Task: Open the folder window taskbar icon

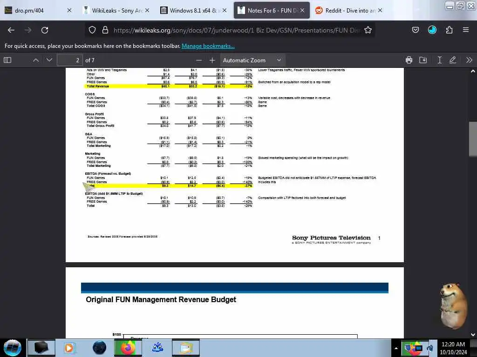Action: [186, 348]
